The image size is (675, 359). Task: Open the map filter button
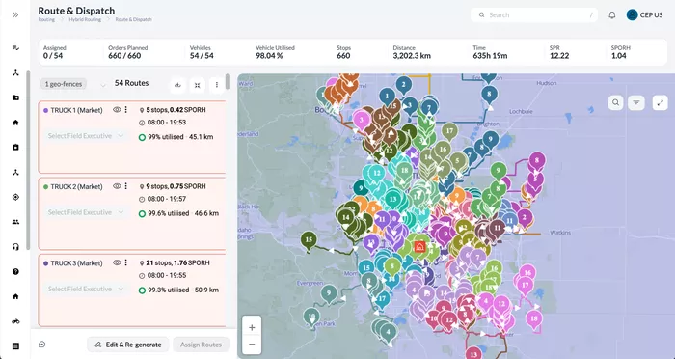tap(636, 102)
